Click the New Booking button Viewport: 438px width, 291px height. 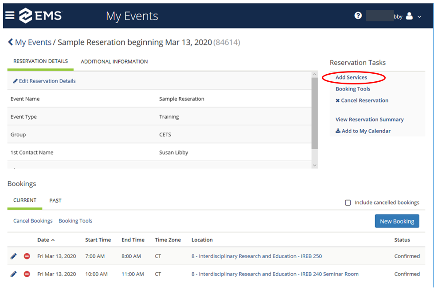(397, 221)
